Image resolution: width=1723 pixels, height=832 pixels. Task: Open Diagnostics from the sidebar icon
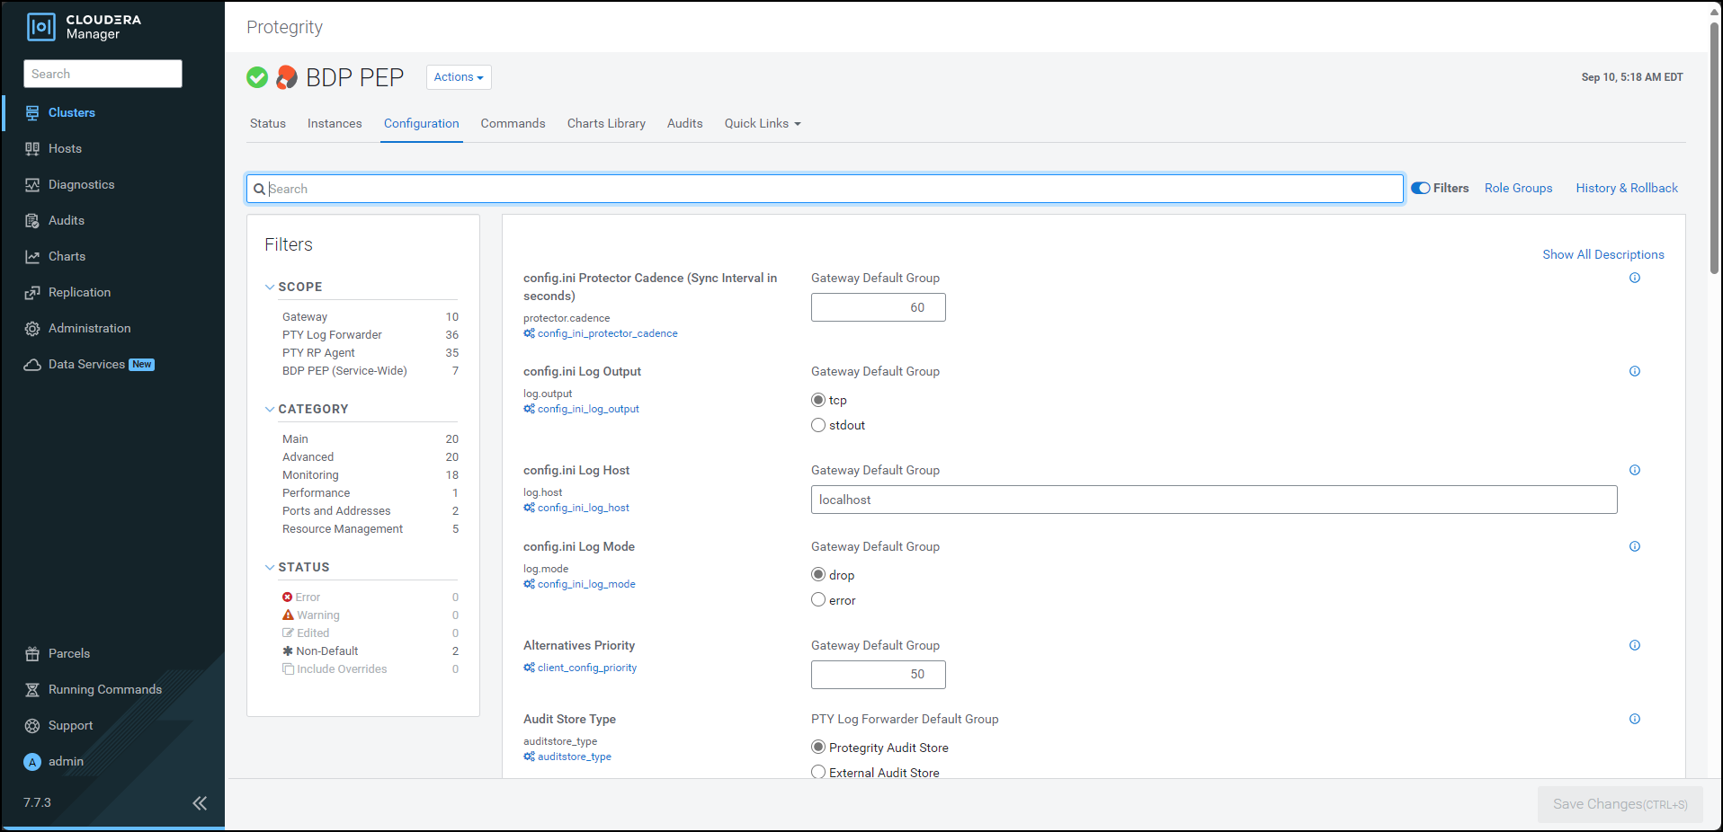point(32,185)
